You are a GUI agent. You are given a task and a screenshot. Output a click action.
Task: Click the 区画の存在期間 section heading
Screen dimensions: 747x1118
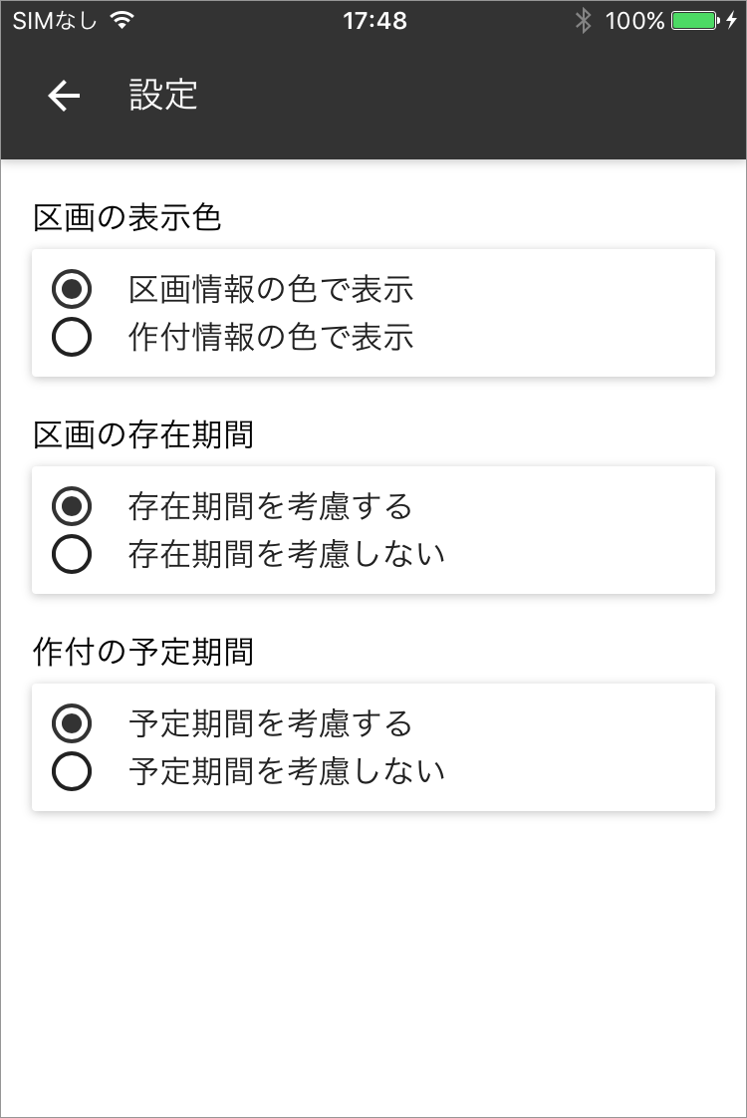[x=143, y=435]
